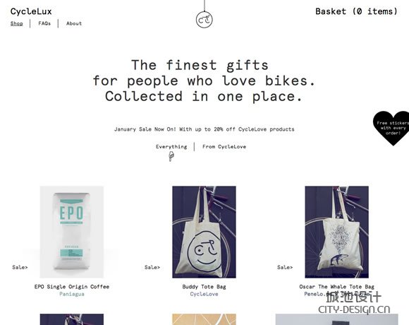Go to the About page
This screenshot has width=409, height=325.
pyautogui.click(x=74, y=23)
